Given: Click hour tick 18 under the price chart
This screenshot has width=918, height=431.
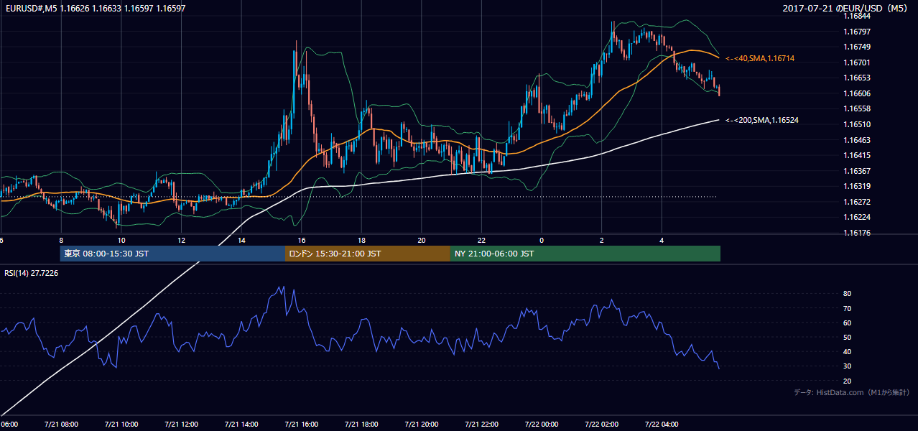Looking at the screenshot, I should click(361, 240).
